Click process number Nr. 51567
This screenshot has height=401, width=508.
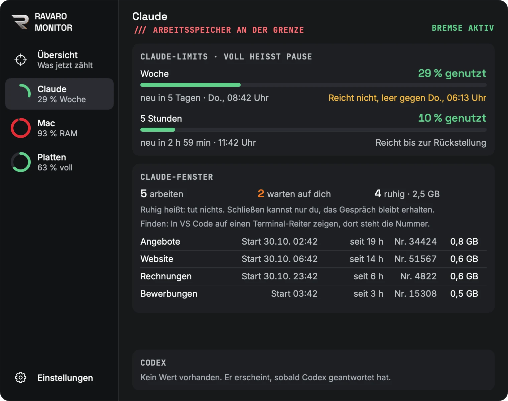point(415,259)
